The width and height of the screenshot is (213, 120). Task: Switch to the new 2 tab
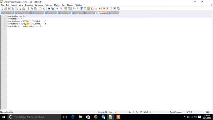click(114, 13)
